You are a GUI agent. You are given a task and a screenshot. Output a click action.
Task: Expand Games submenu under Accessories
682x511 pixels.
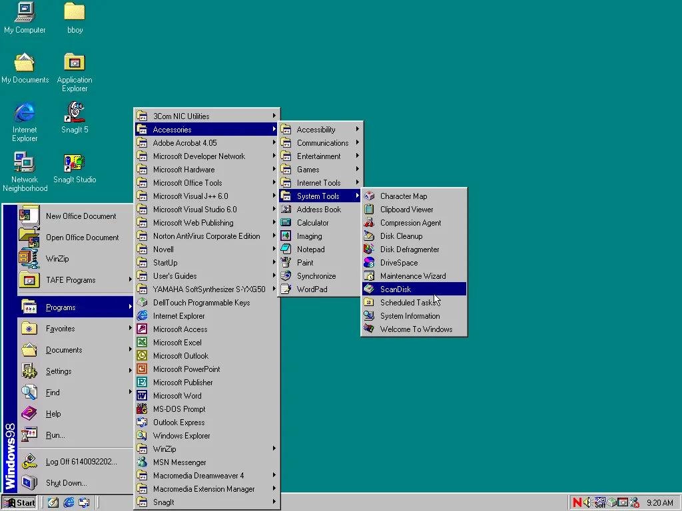click(320, 170)
